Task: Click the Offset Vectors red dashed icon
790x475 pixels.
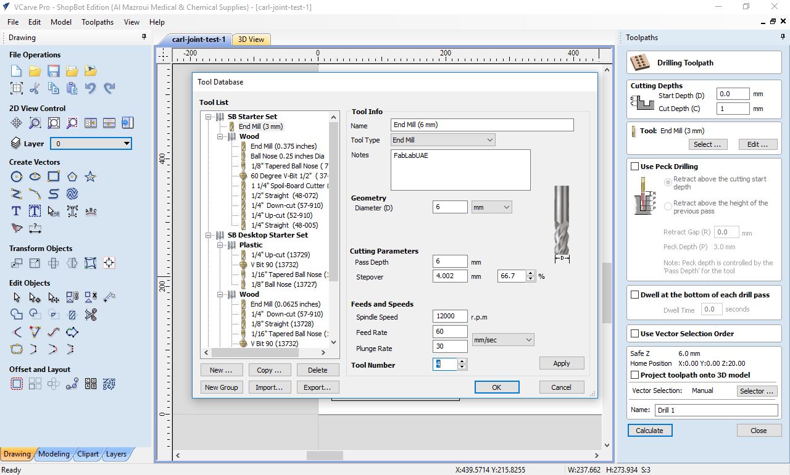Action: (x=17, y=384)
